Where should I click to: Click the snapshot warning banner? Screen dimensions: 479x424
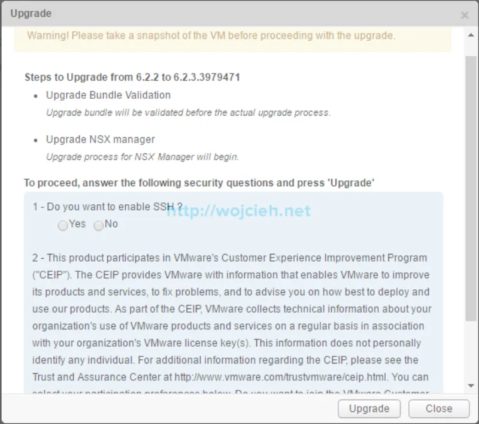click(234, 36)
